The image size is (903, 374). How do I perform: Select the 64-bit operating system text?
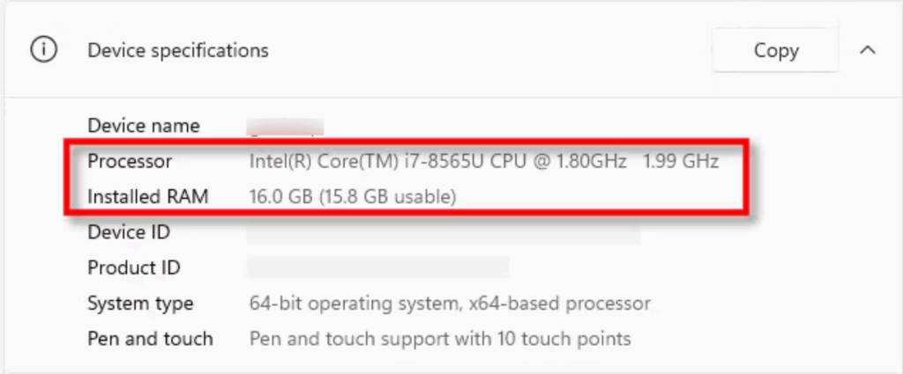click(x=450, y=304)
